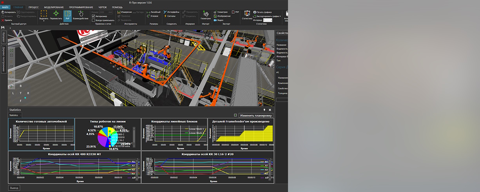Activate the Переместить move tool

pyautogui.click(x=56, y=15)
